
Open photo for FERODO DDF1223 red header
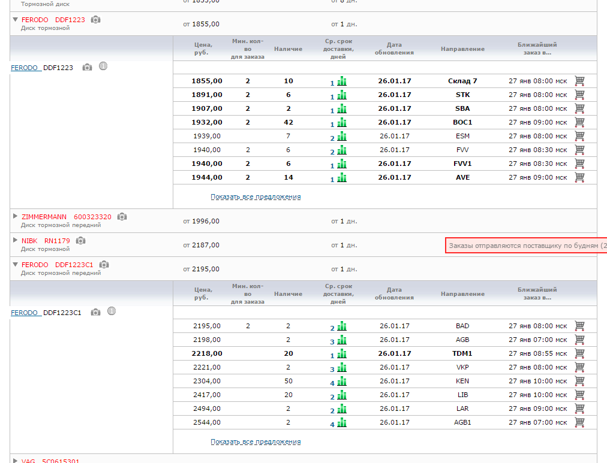(95, 20)
